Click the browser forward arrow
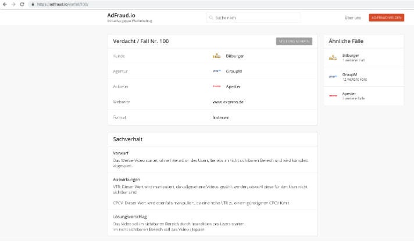Image resolution: width=414 pixels, height=241 pixels. point(13,4)
